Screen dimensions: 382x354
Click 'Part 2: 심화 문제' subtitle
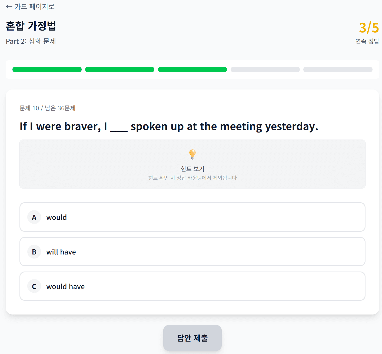tap(31, 41)
